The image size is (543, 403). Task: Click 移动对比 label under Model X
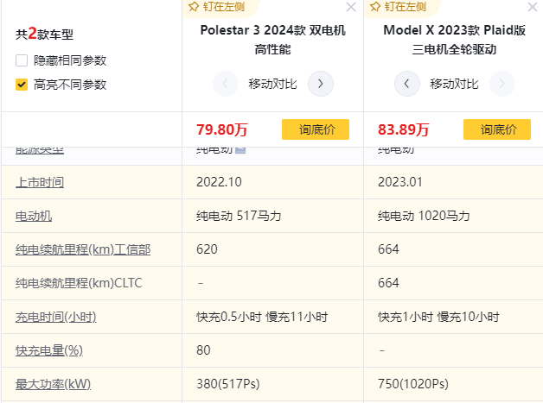point(454,84)
